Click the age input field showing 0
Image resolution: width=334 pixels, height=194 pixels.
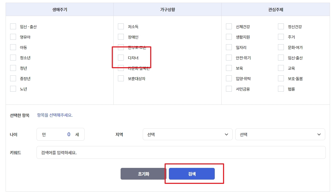pyautogui.click(x=61, y=134)
